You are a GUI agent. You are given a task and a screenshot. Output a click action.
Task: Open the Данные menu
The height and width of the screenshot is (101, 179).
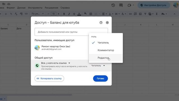21,8
